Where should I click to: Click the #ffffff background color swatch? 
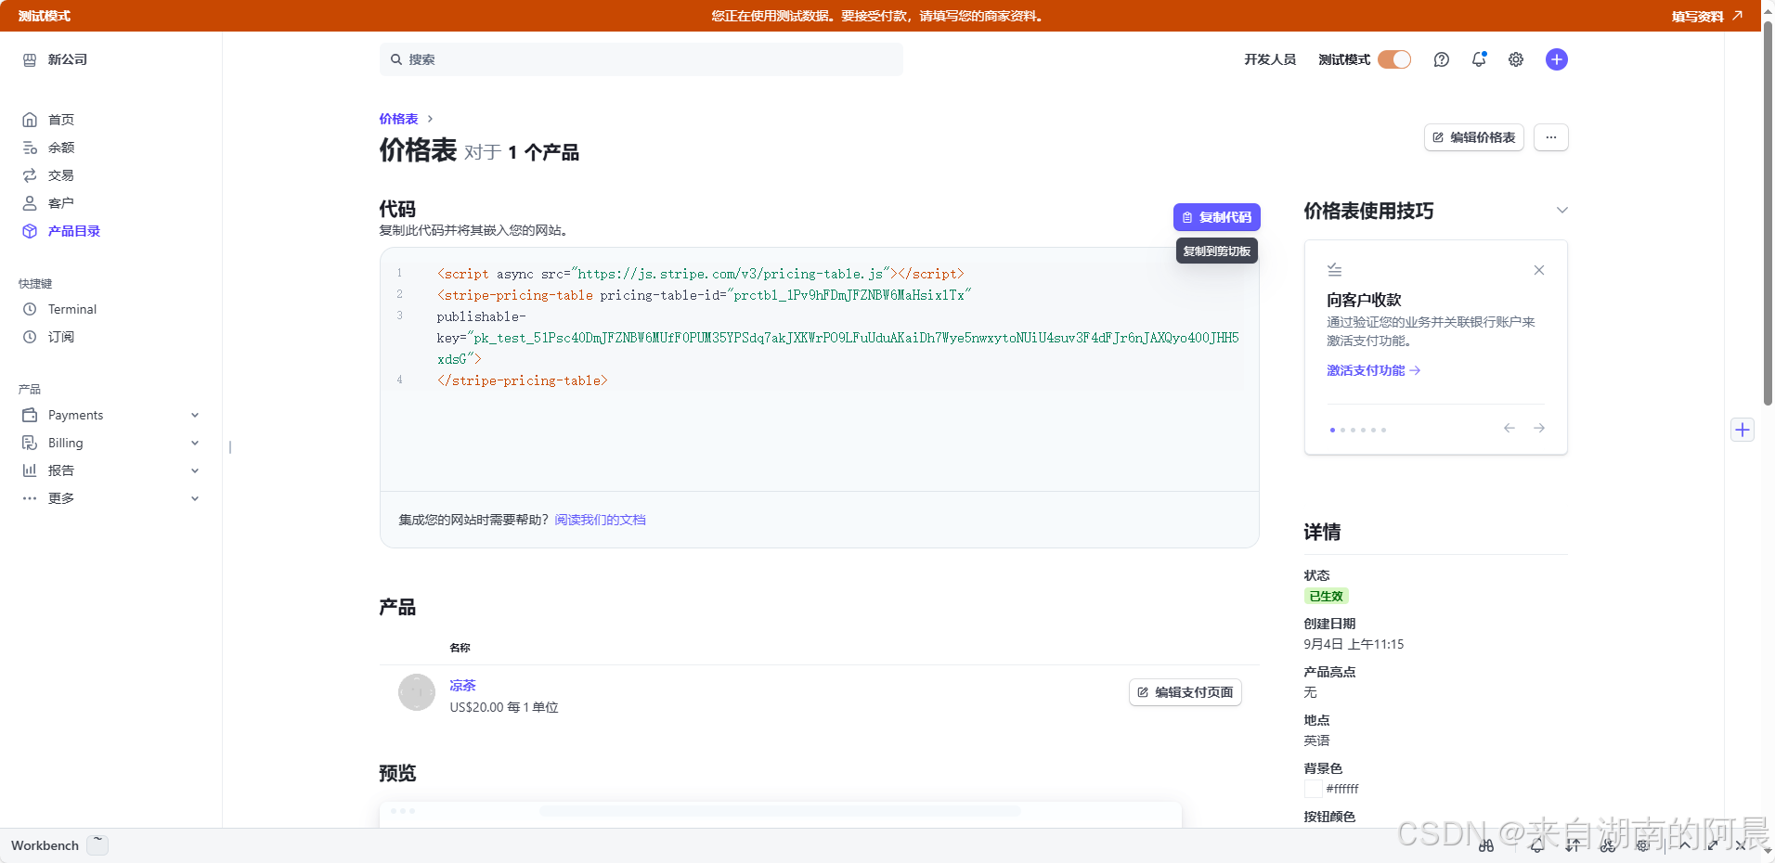click(1314, 789)
